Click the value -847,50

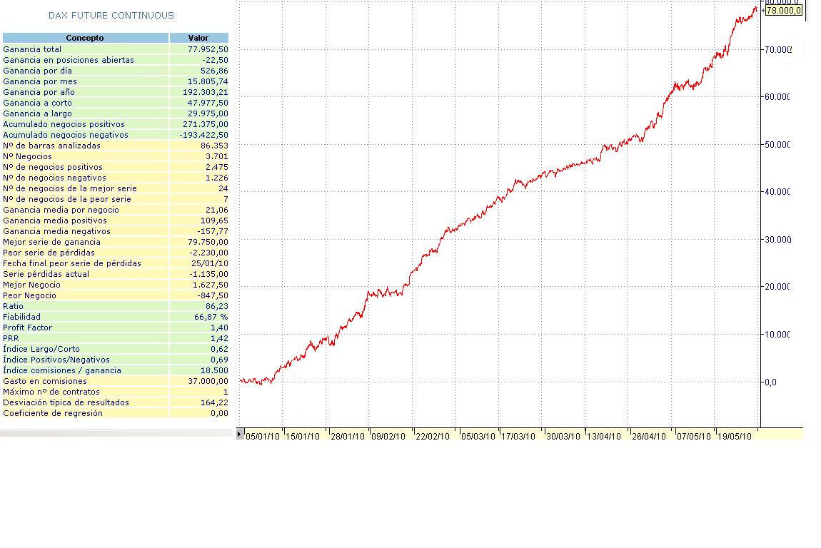(x=213, y=295)
